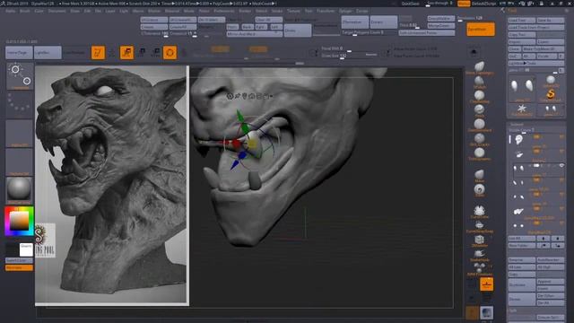Select the hPolish brush in brush column
The width and height of the screenshot is (574, 323).
coord(479,83)
